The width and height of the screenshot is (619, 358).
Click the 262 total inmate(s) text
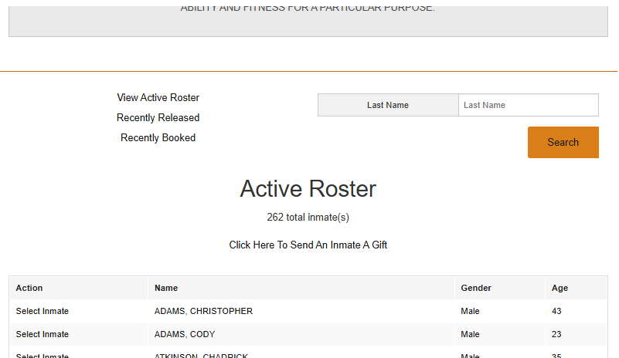pyautogui.click(x=308, y=218)
